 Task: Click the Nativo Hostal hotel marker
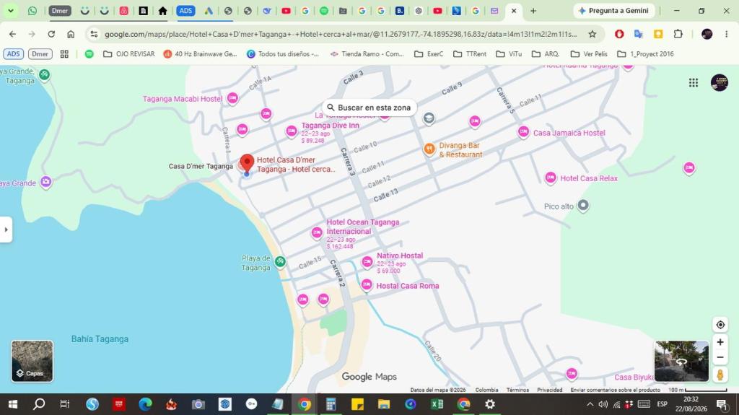click(367, 262)
